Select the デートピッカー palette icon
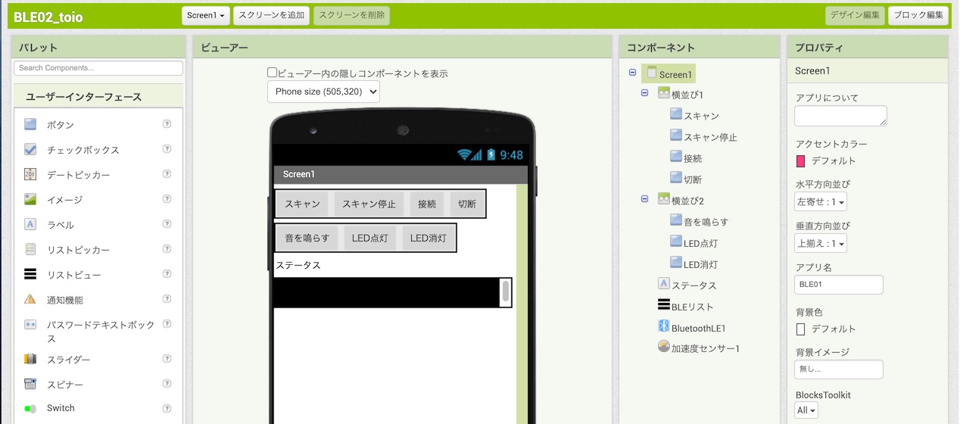 [30, 174]
